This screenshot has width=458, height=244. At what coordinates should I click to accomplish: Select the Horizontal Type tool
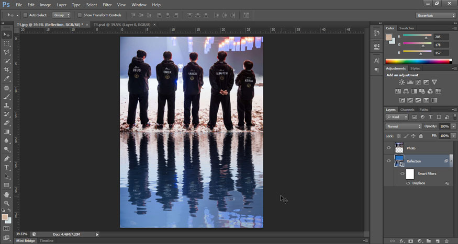[x=7, y=168]
